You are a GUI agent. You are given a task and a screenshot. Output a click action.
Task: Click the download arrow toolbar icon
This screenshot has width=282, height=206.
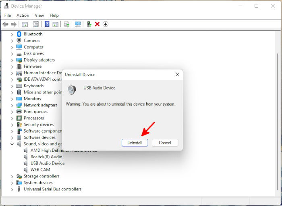[x=106, y=24]
